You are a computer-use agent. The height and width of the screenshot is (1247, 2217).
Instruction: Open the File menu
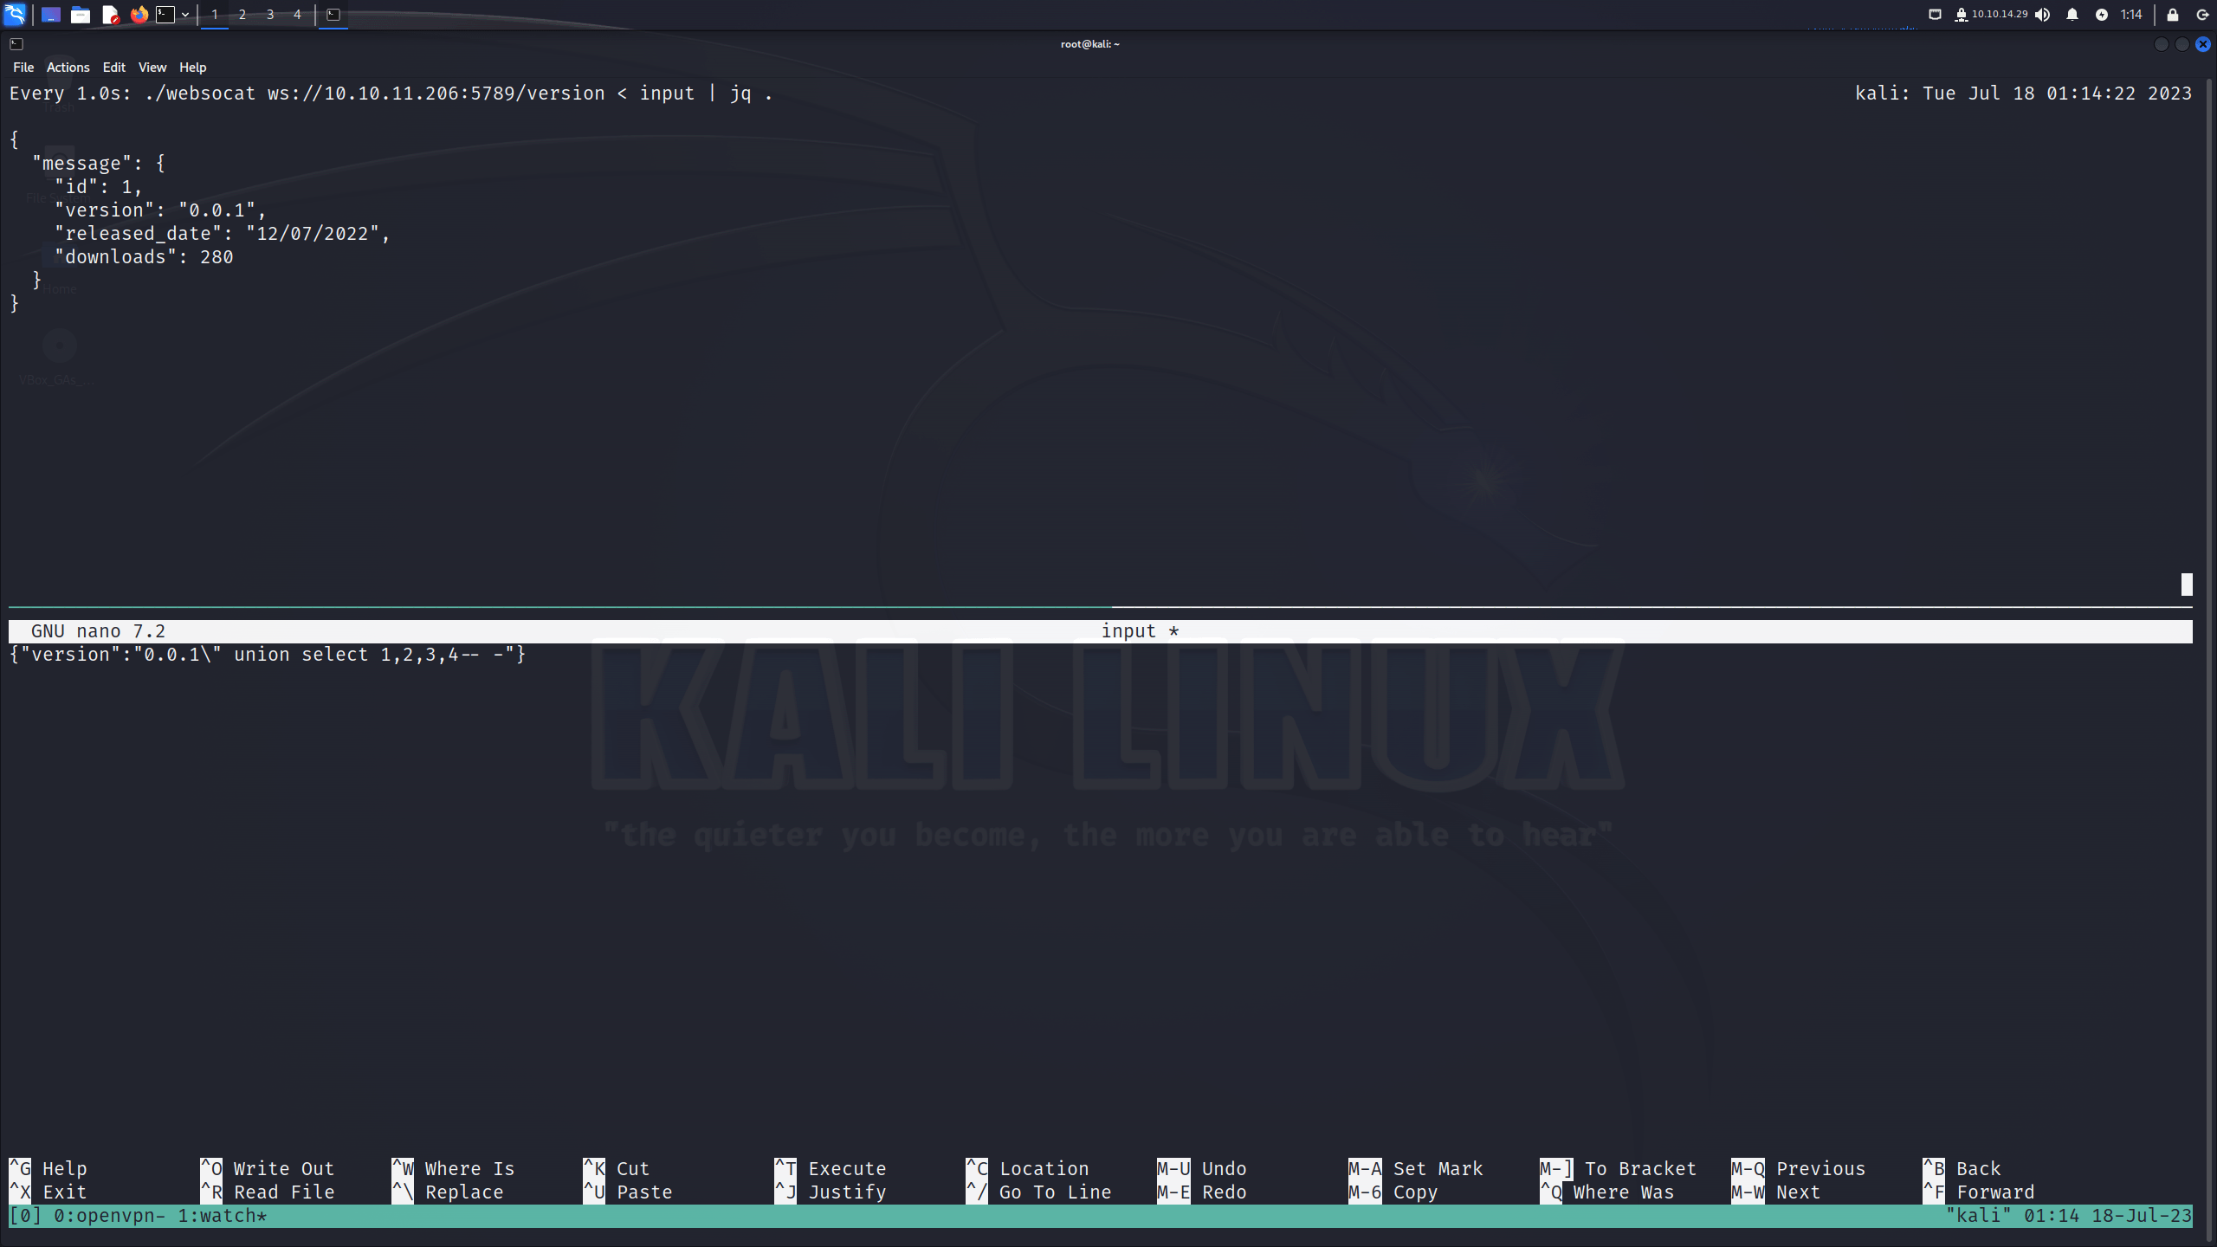(x=23, y=68)
